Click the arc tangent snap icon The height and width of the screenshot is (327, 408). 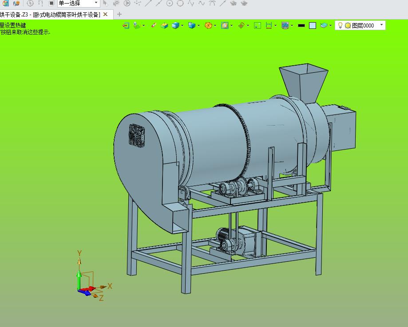coord(212,3)
